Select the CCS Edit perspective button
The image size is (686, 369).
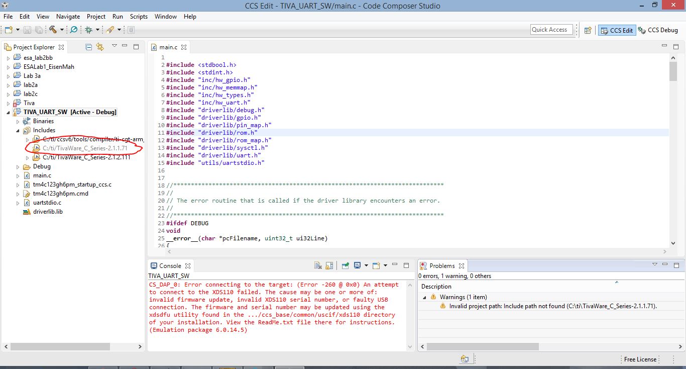click(617, 30)
